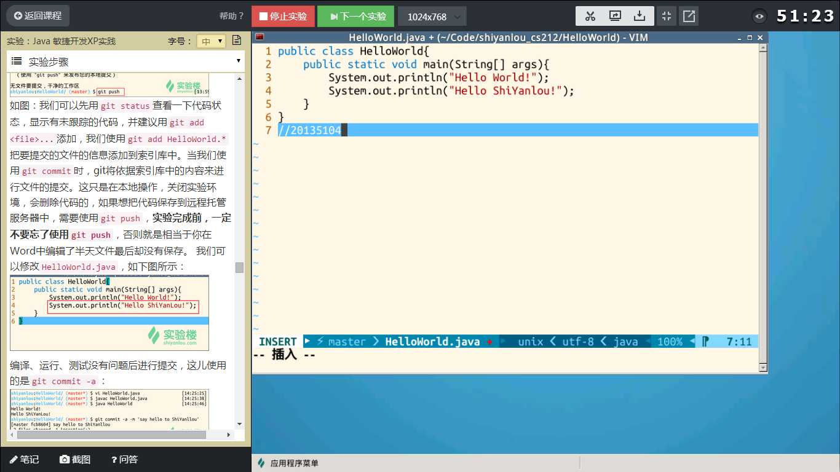
Task: Click the list icon beside 实验步骤
Action: pyautogui.click(x=17, y=61)
